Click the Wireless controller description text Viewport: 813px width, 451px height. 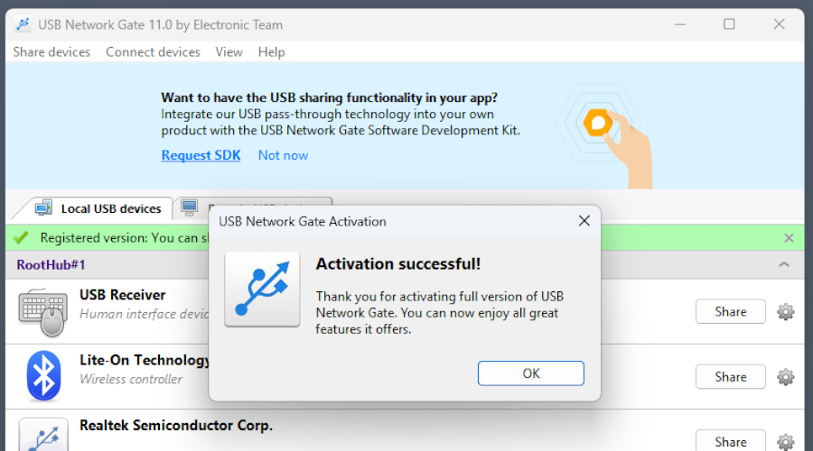tap(131, 380)
